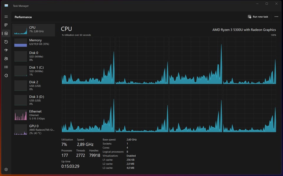283x176 pixels.
Task: Click the L2 cache 2,0 MB value
Action: coord(130,164)
